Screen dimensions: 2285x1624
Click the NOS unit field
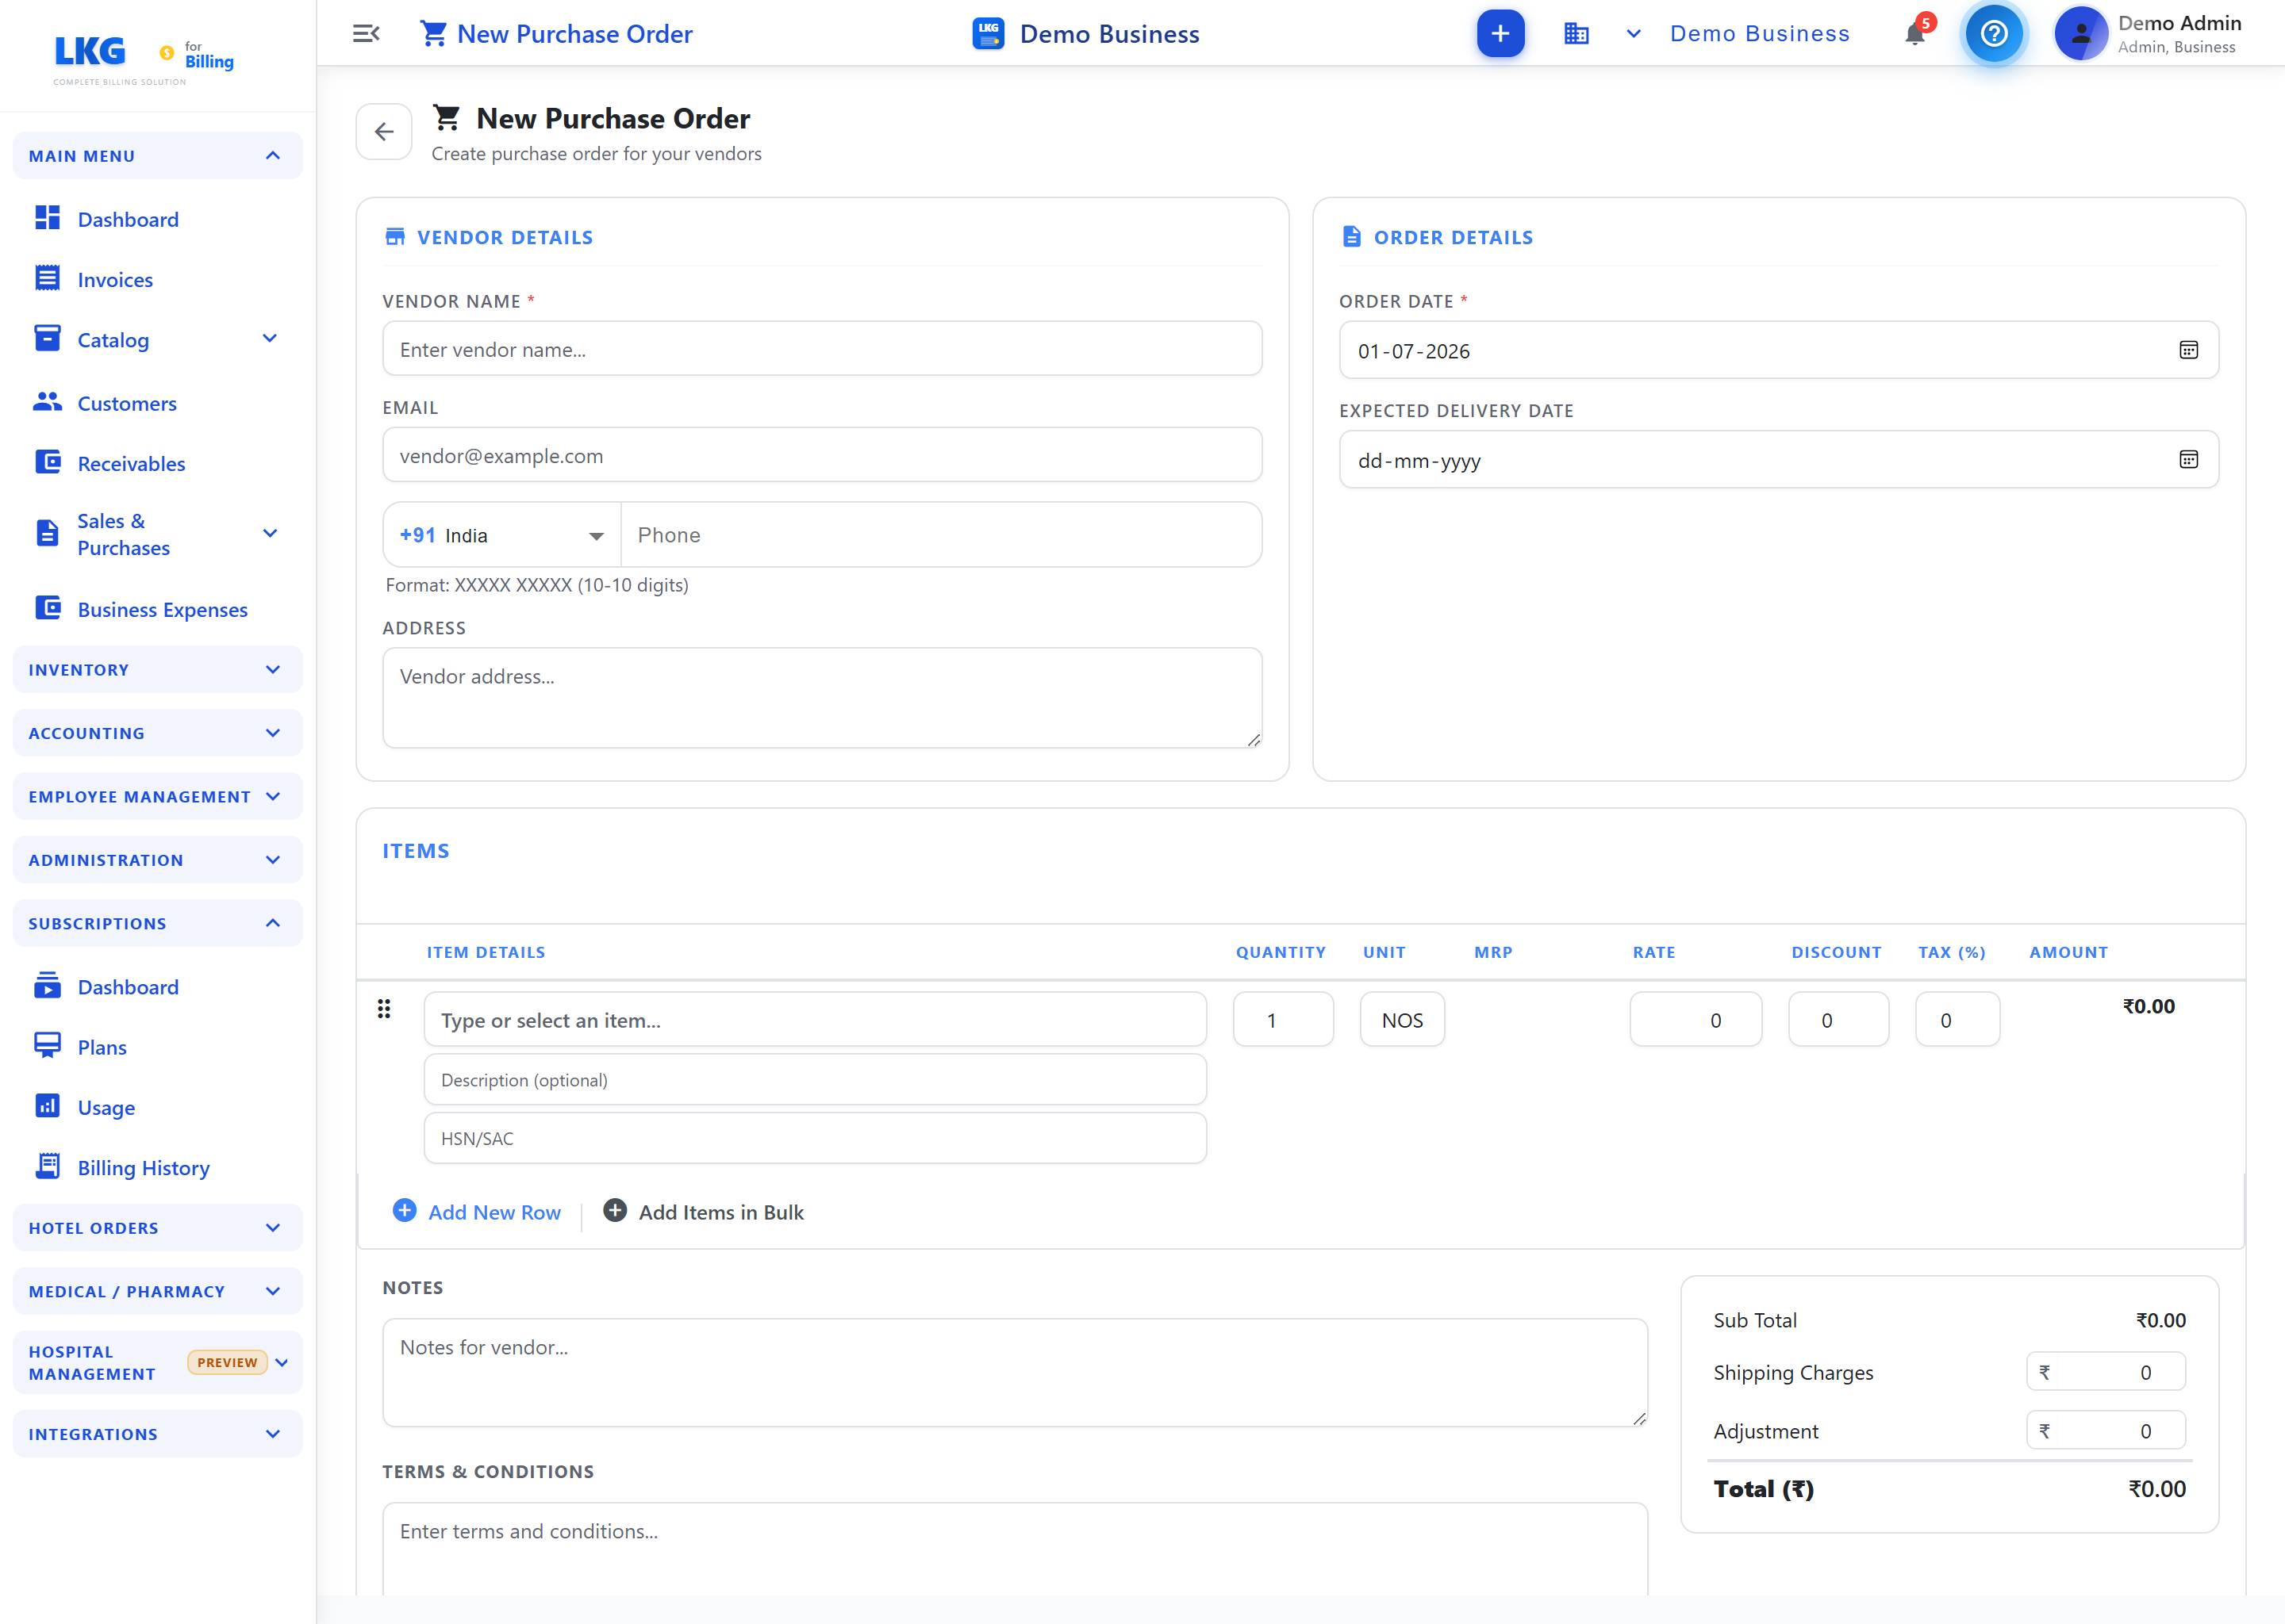pos(1402,1020)
